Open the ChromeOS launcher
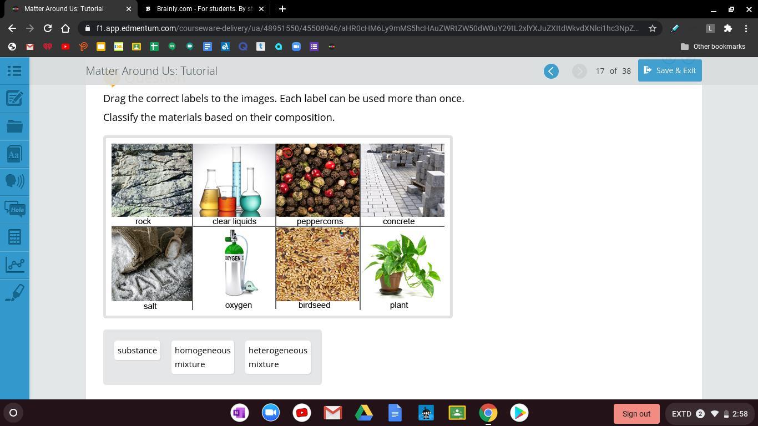 (13, 413)
